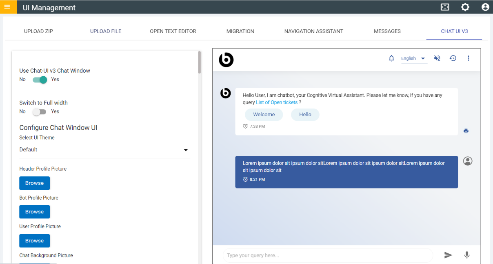Screen dimensions: 493x264
Task: Open the List of Open tickets link
Action: tap(277, 102)
